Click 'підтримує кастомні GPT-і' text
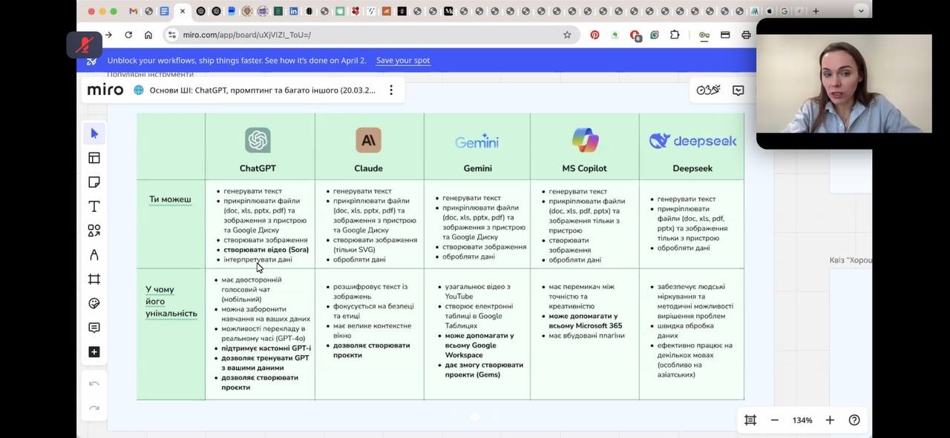Screen dimensions: 950x438 (x=266, y=348)
